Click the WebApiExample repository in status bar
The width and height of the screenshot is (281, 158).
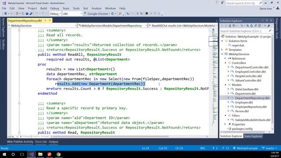pos(245,148)
